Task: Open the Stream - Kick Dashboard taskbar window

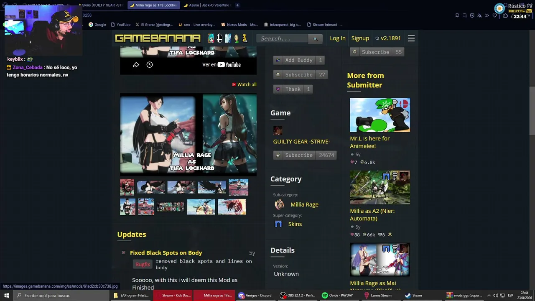Action: [x=173, y=296]
